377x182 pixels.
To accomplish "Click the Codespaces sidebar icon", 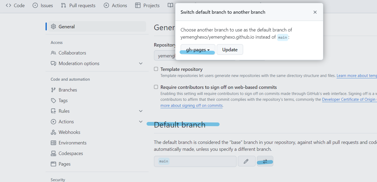I will (53, 153).
